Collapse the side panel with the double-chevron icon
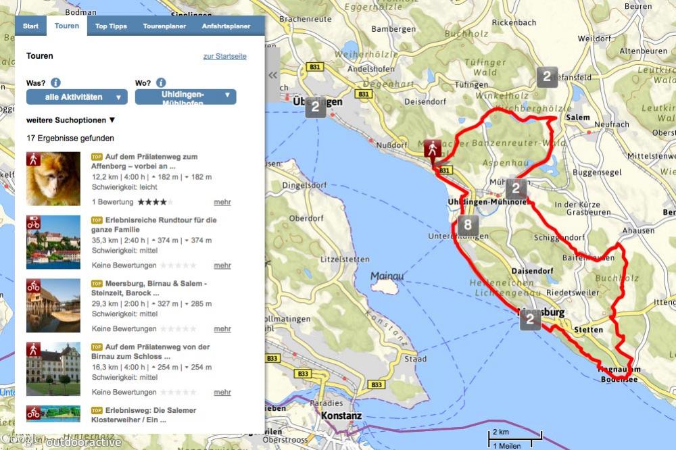The image size is (676, 450). [273, 75]
